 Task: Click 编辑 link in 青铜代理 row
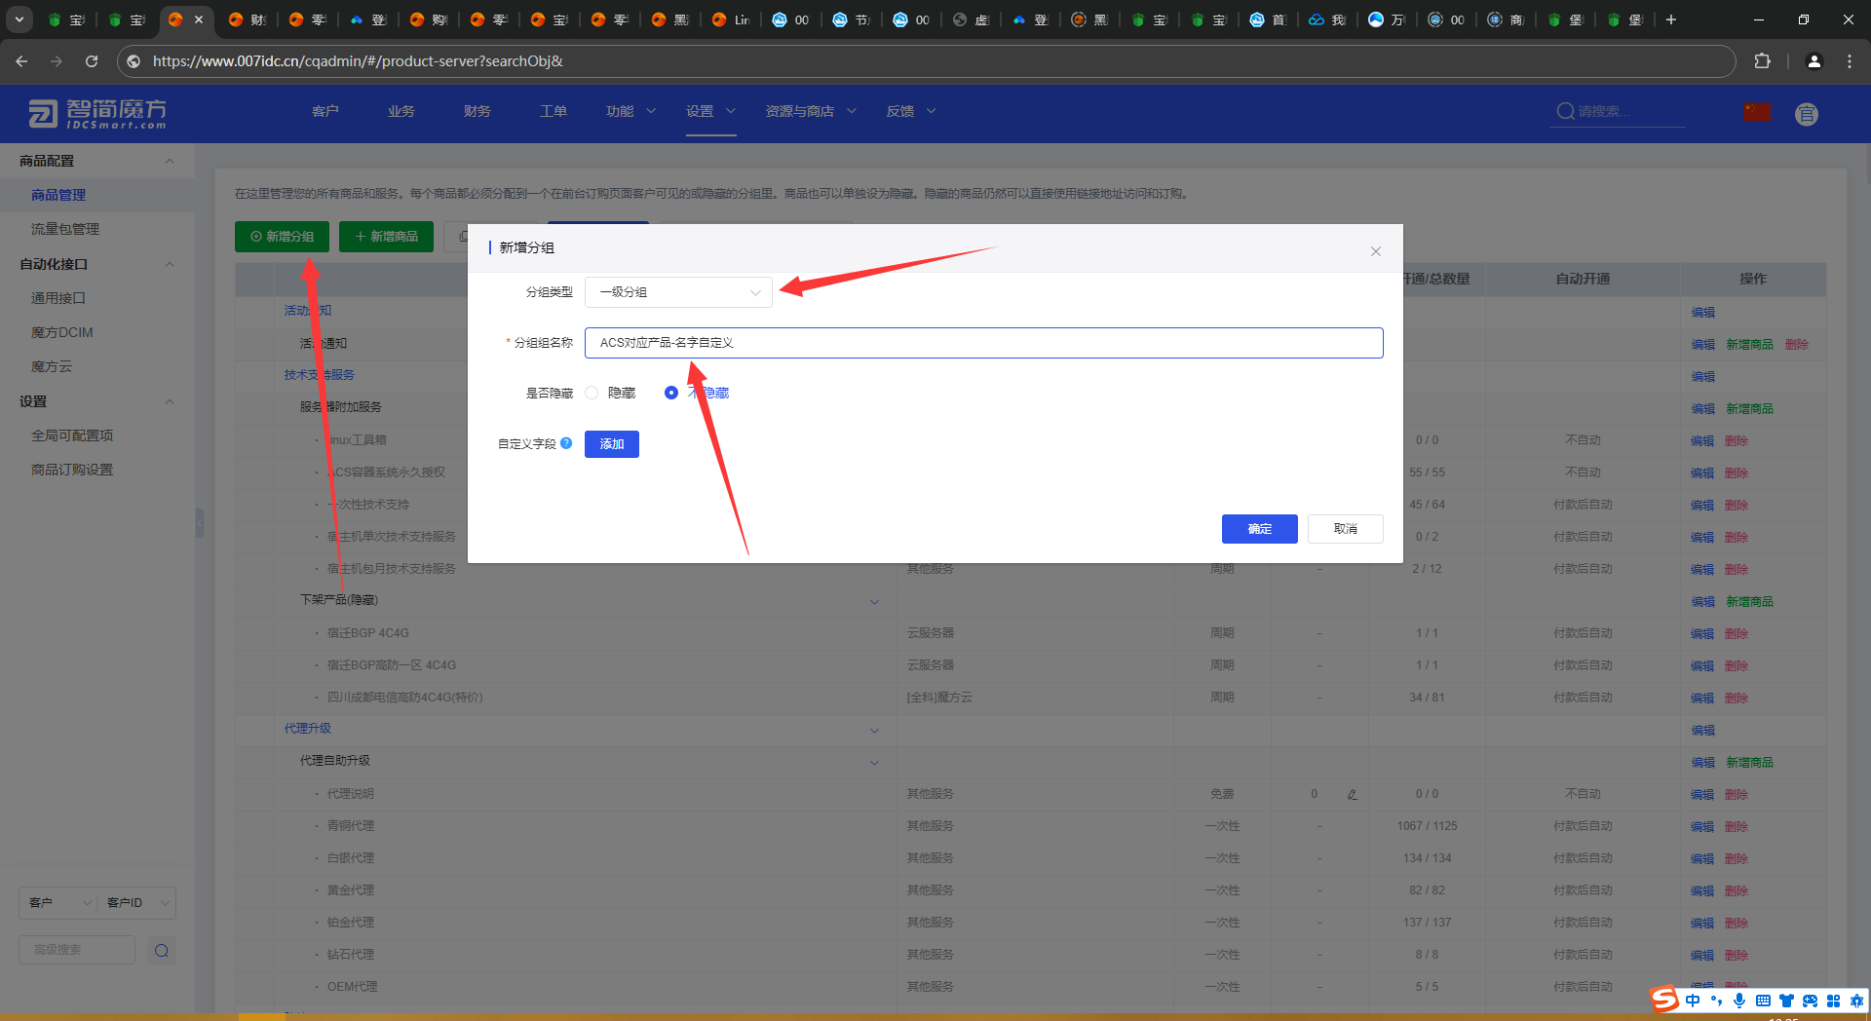pyautogui.click(x=1702, y=826)
